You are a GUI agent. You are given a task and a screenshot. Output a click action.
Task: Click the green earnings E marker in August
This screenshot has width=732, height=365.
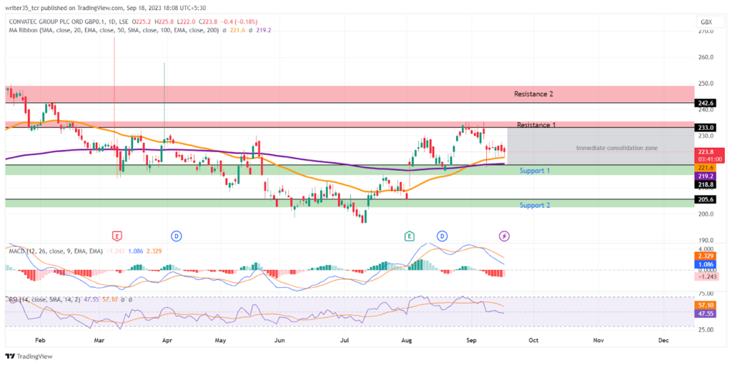(x=410, y=236)
